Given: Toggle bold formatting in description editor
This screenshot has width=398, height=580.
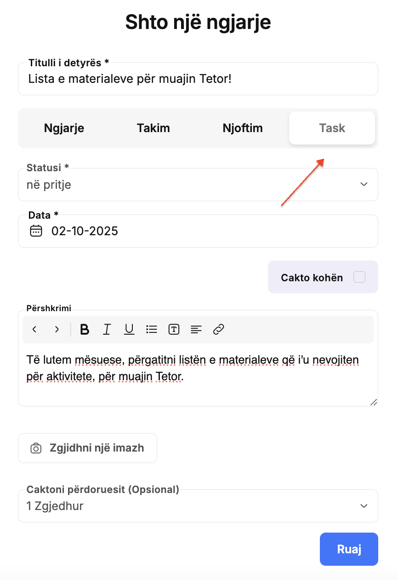Looking at the screenshot, I should 85,329.
